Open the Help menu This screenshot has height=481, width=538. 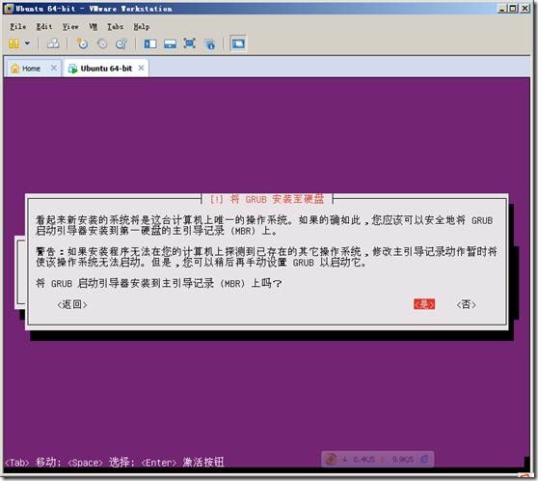pos(142,26)
